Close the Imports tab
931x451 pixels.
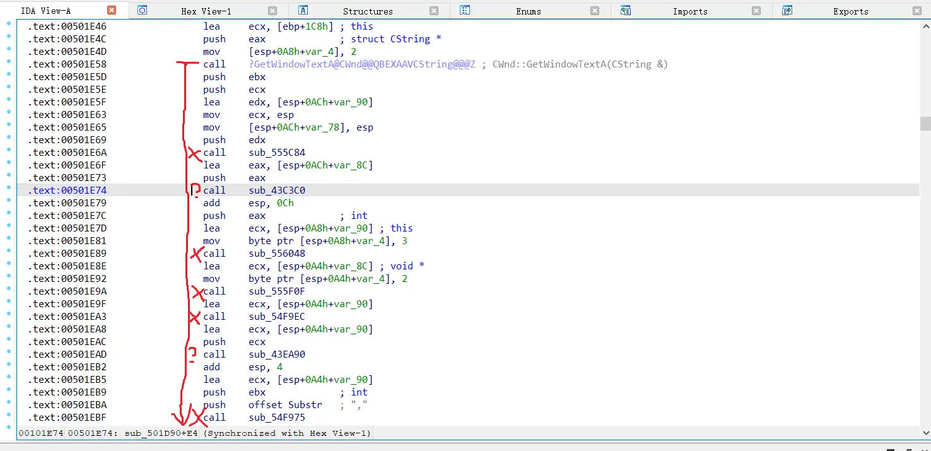(756, 11)
